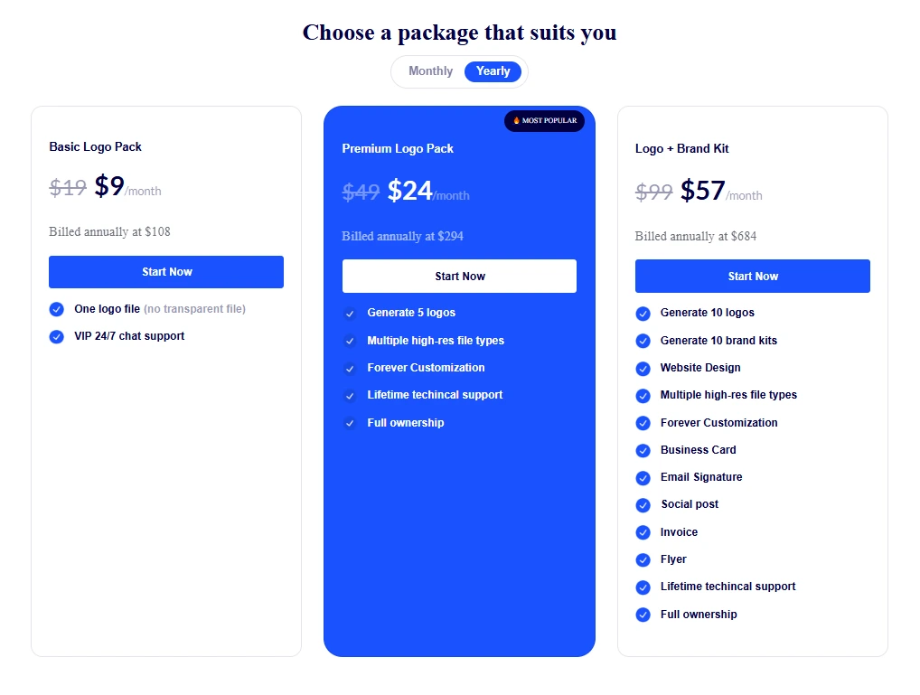Click the $57 per month price
This screenshot has width=920, height=695.
(x=703, y=191)
